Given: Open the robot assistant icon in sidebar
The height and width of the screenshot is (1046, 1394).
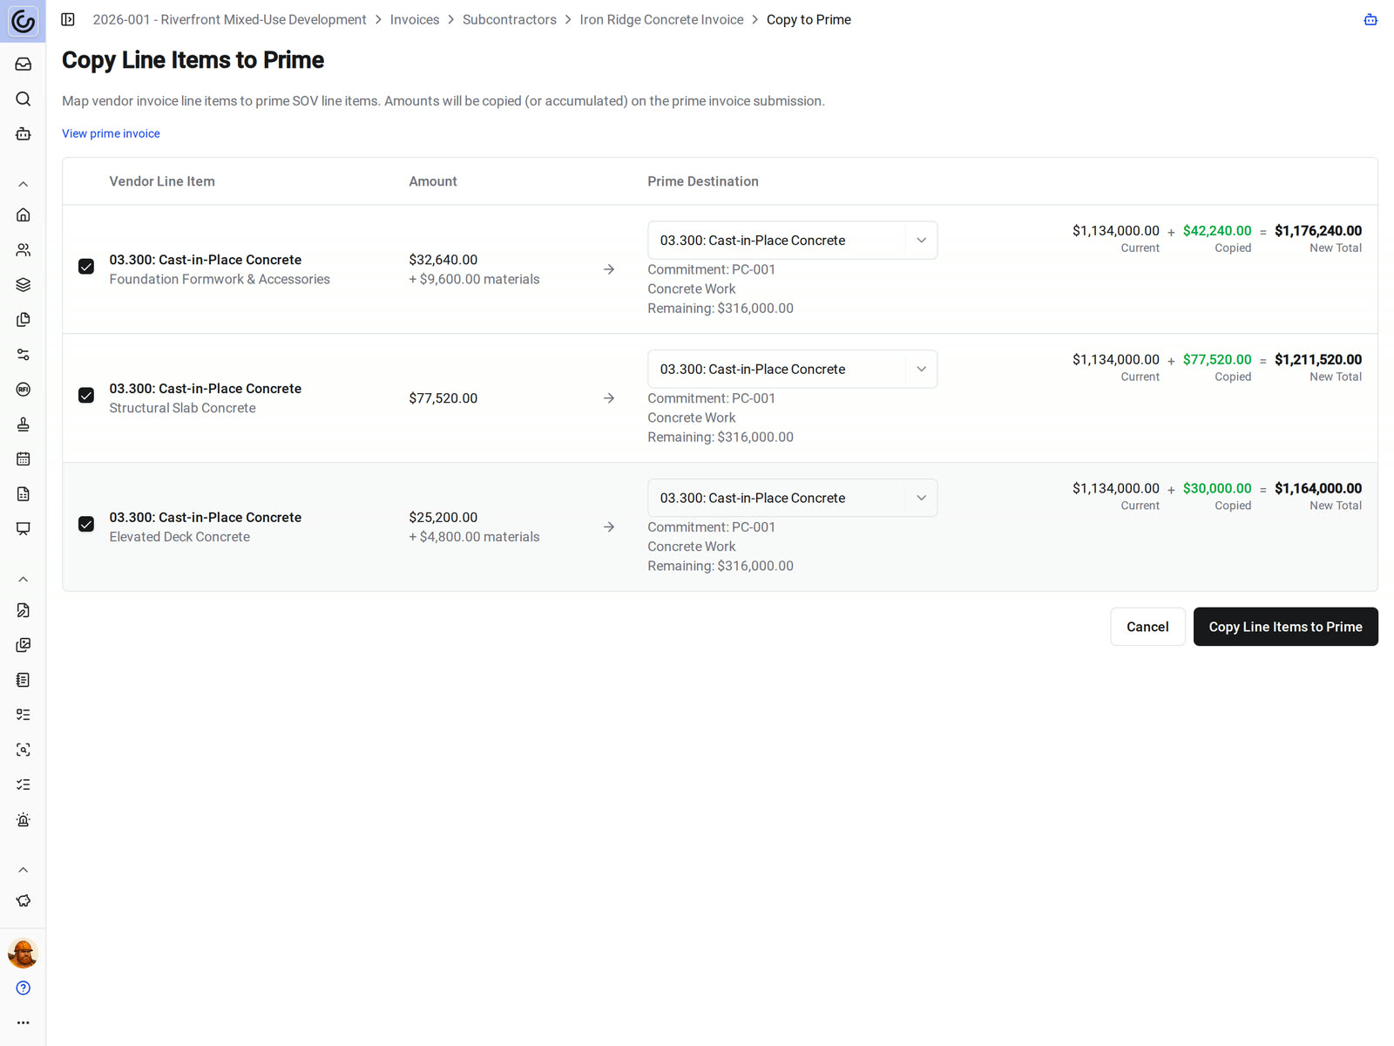Looking at the screenshot, I should click(x=24, y=133).
